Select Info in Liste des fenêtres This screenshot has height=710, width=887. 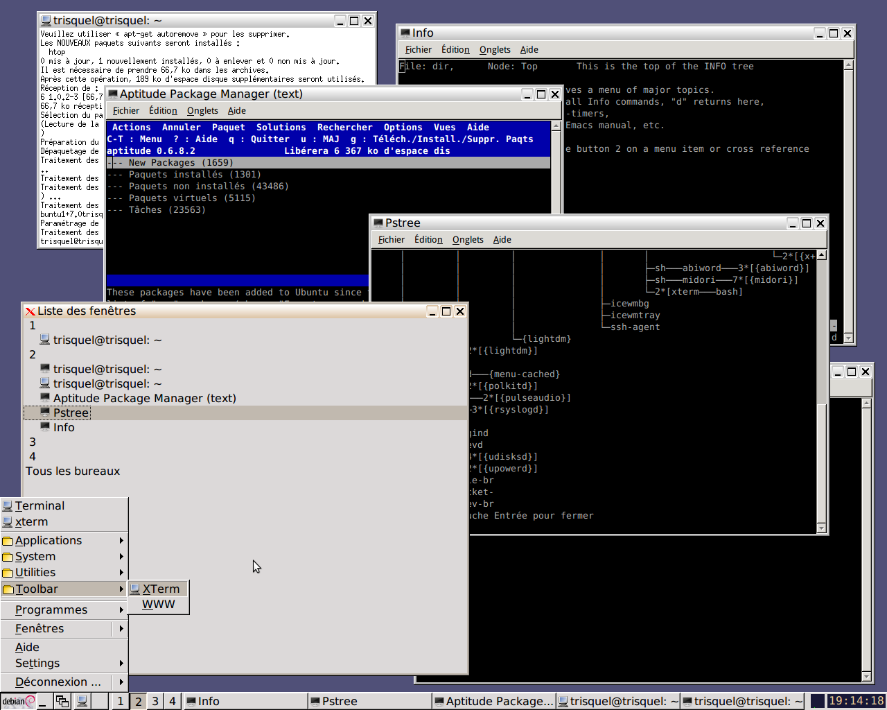tap(245, 427)
